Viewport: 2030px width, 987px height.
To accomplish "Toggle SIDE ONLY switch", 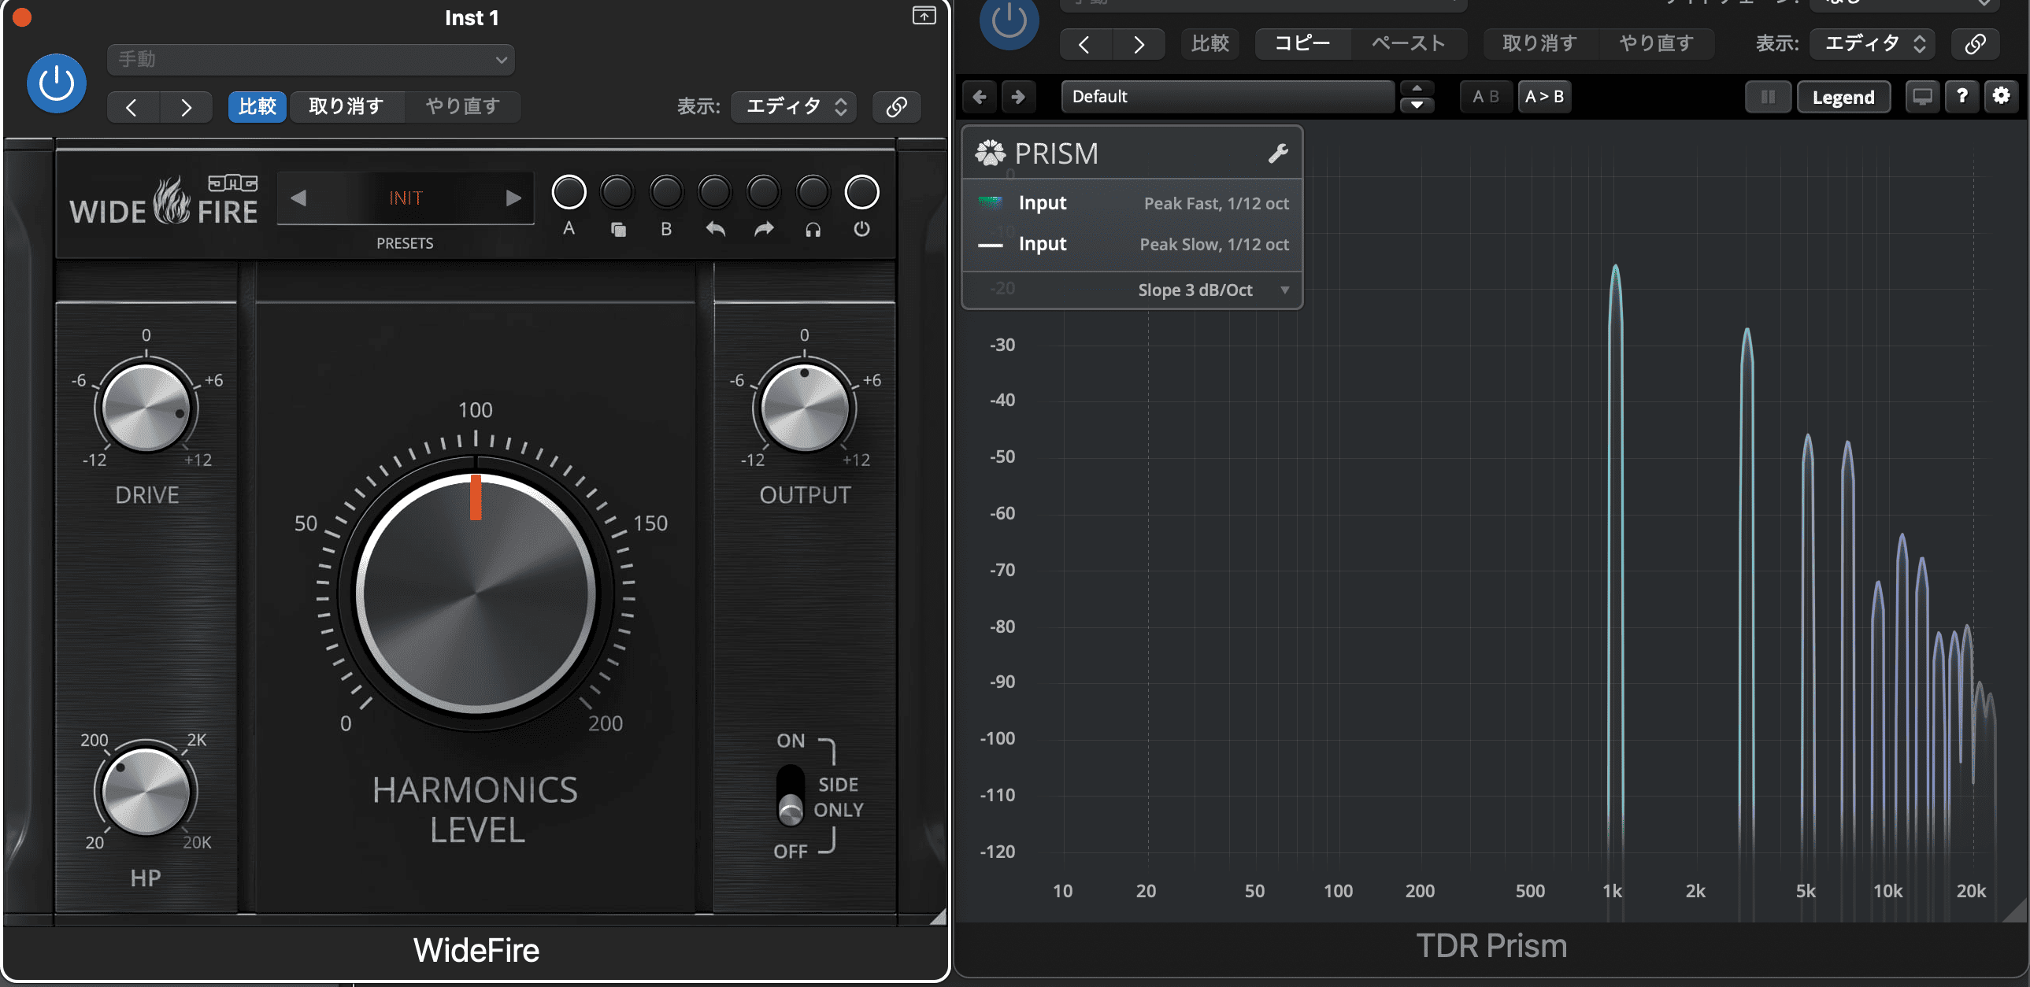I will [x=791, y=796].
